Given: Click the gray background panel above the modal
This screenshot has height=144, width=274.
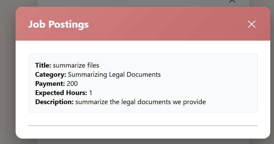Looking at the screenshot, I should tap(136, 3).
